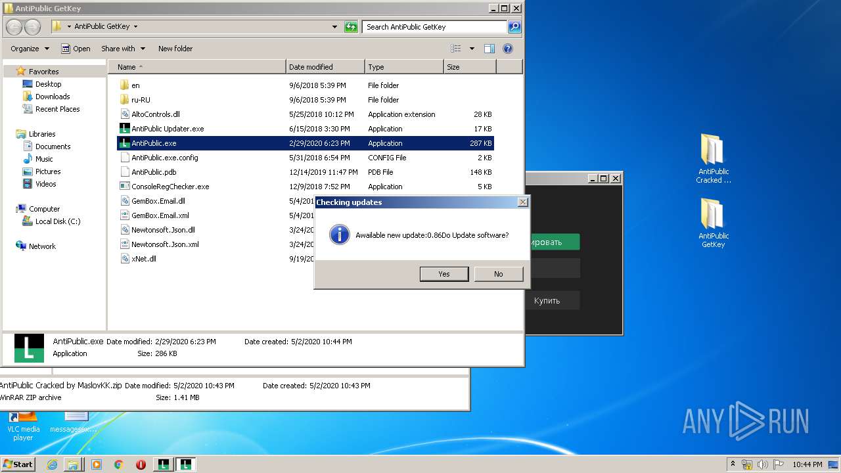The width and height of the screenshot is (841, 473).
Task: Click the Explorer Back navigation arrow
Action: click(15, 27)
